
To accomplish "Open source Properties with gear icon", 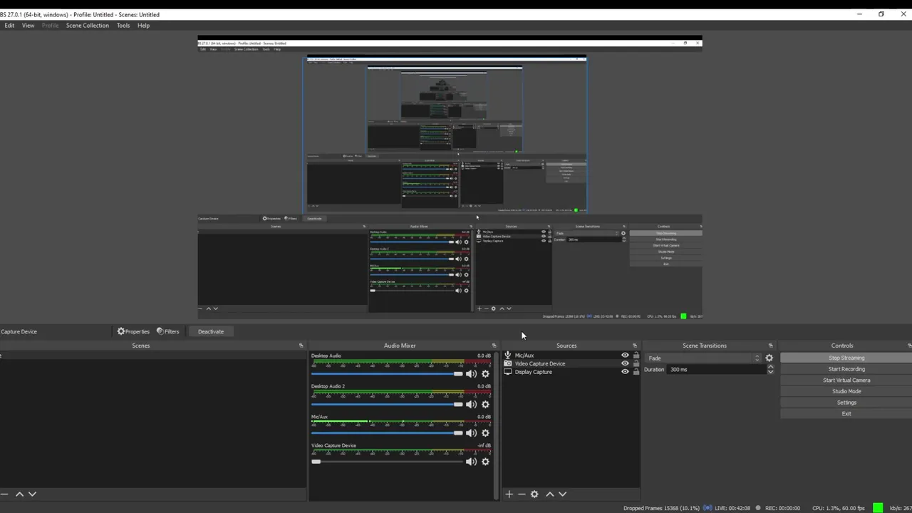I will click(x=133, y=331).
